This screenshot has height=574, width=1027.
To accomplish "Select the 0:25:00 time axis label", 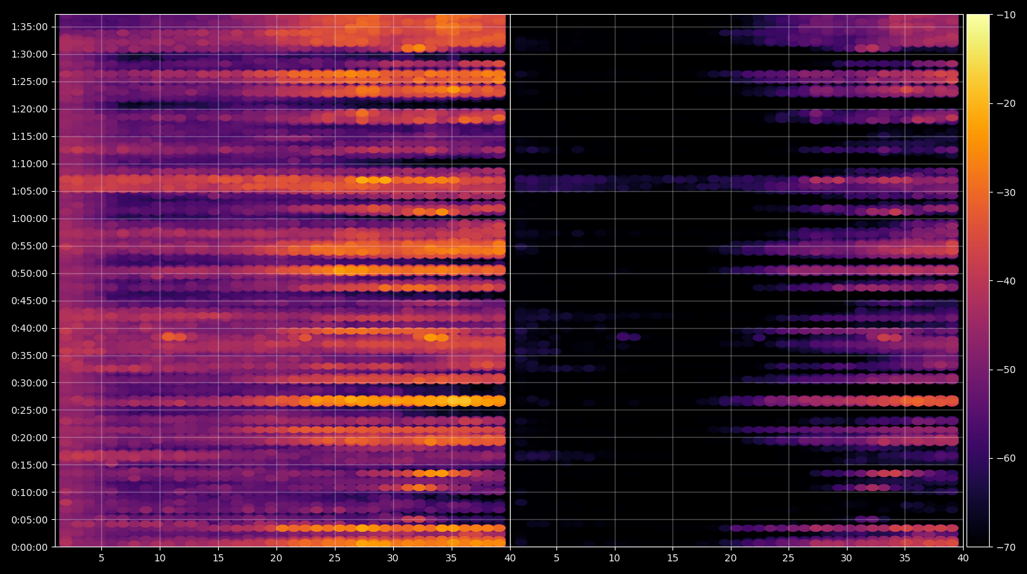I will [x=30, y=410].
